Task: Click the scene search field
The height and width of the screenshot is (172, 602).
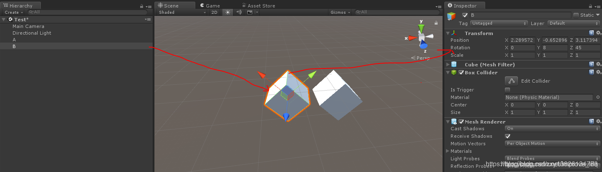Action: (397, 13)
